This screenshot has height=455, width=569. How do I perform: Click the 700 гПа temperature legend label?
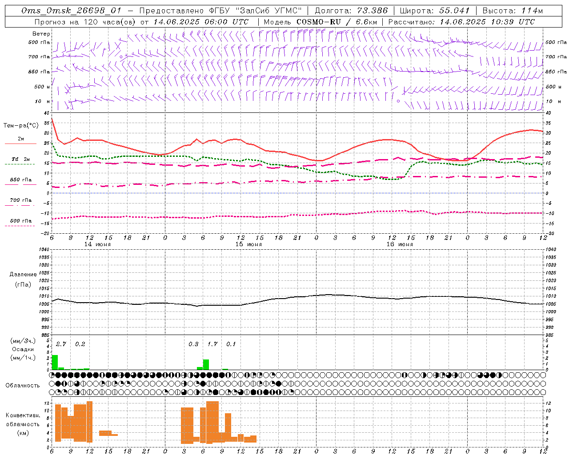coord(20,200)
